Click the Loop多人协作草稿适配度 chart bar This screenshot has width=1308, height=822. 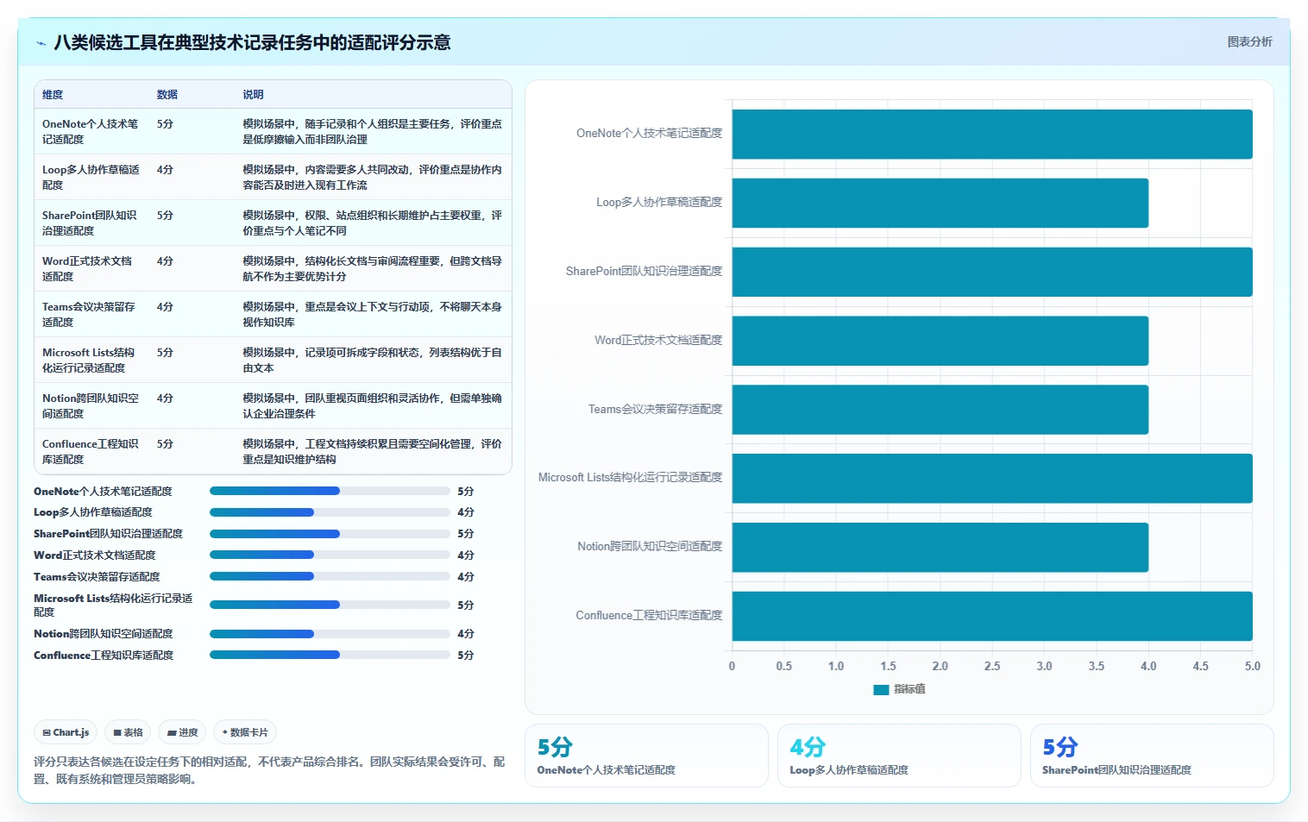click(940, 203)
